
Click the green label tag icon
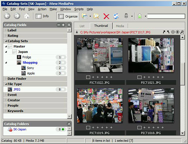click(x=140, y=16)
